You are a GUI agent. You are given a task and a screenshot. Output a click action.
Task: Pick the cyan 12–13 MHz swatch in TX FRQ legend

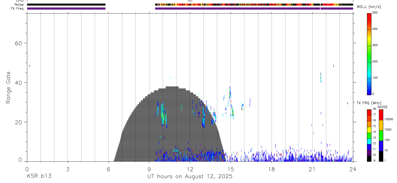point(369,142)
